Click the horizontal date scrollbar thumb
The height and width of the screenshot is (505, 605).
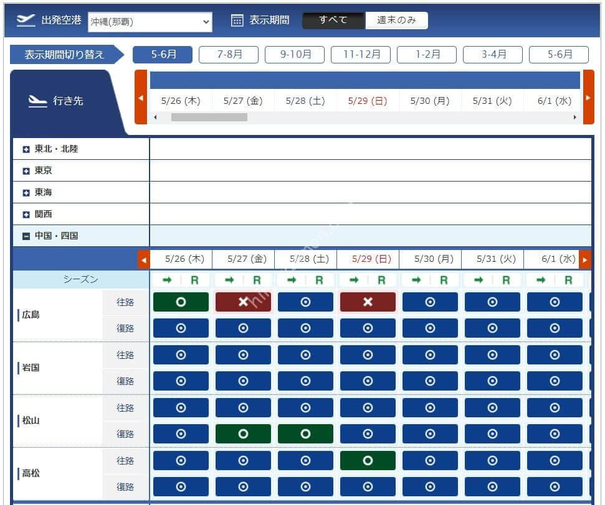click(209, 117)
